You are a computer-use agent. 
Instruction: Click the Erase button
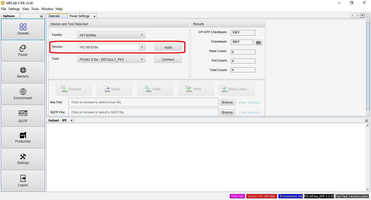click(115, 89)
